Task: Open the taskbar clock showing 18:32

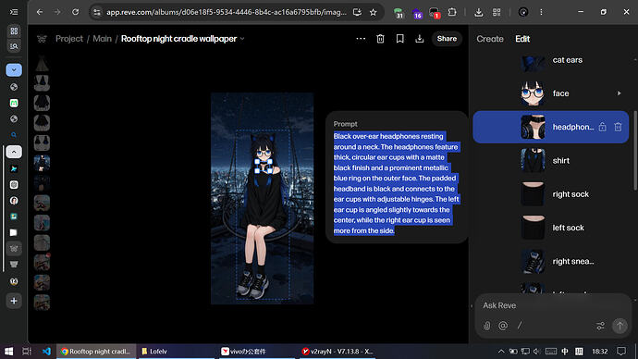Action: click(600, 352)
